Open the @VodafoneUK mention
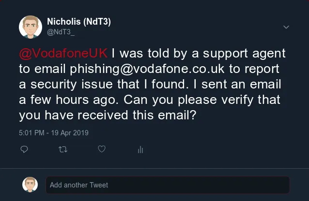The height and width of the screenshot is (201, 309). click(65, 53)
